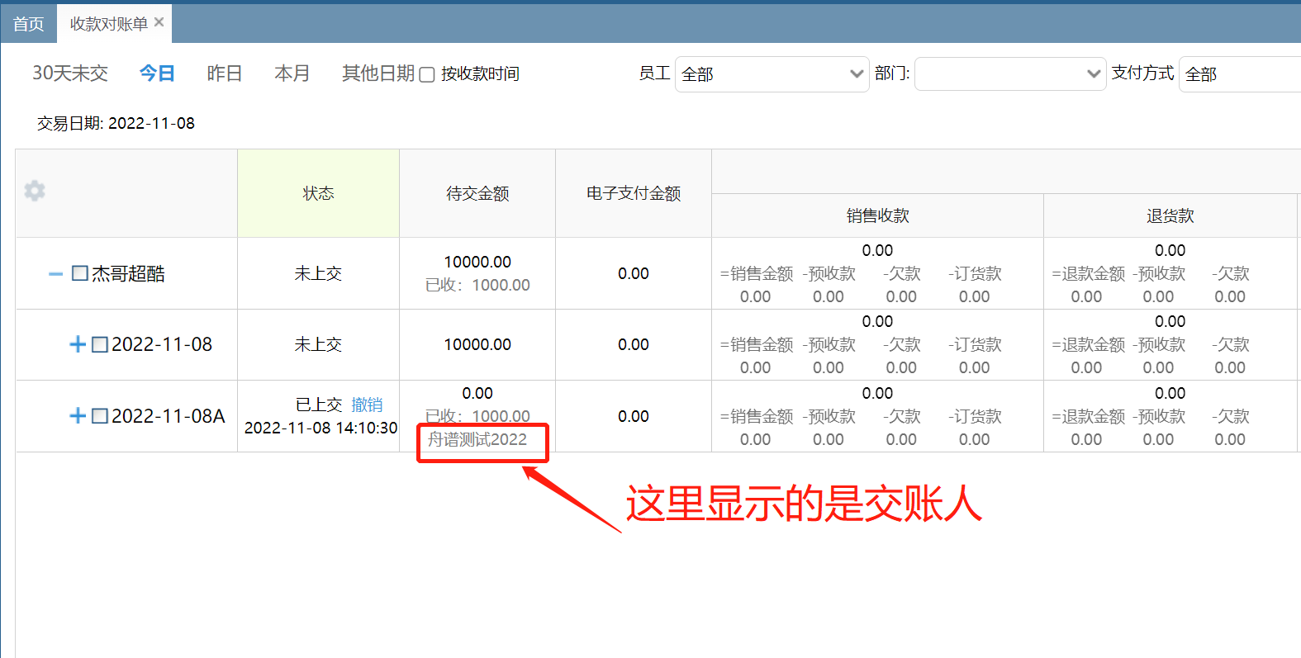Click 杰哥超酷 employee name
Viewport: 1301px width, 658px height.
coord(128,273)
